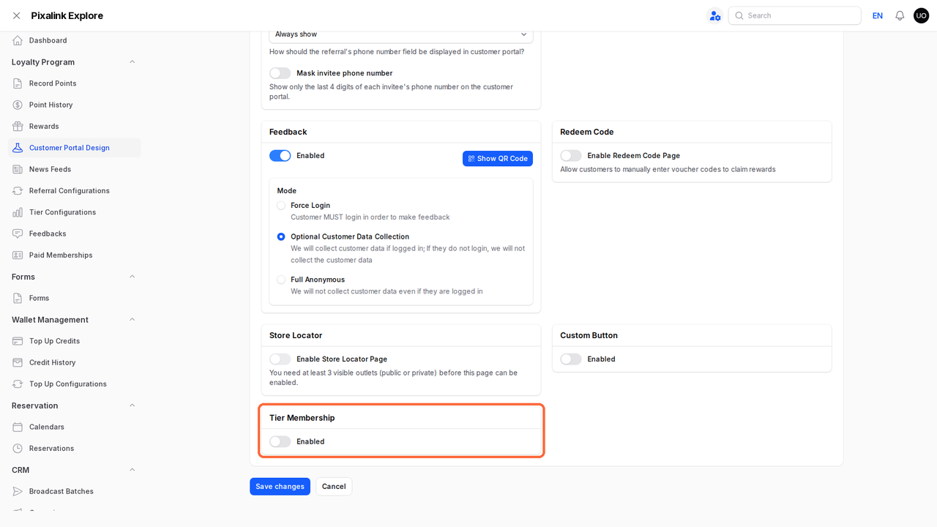This screenshot has height=527, width=937.
Task: Close the sidebar with the X icon
Action: point(16,15)
